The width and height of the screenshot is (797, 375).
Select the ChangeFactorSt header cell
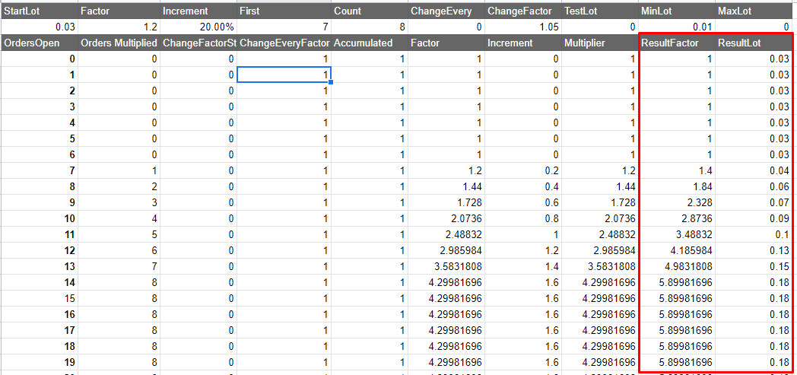pos(198,43)
